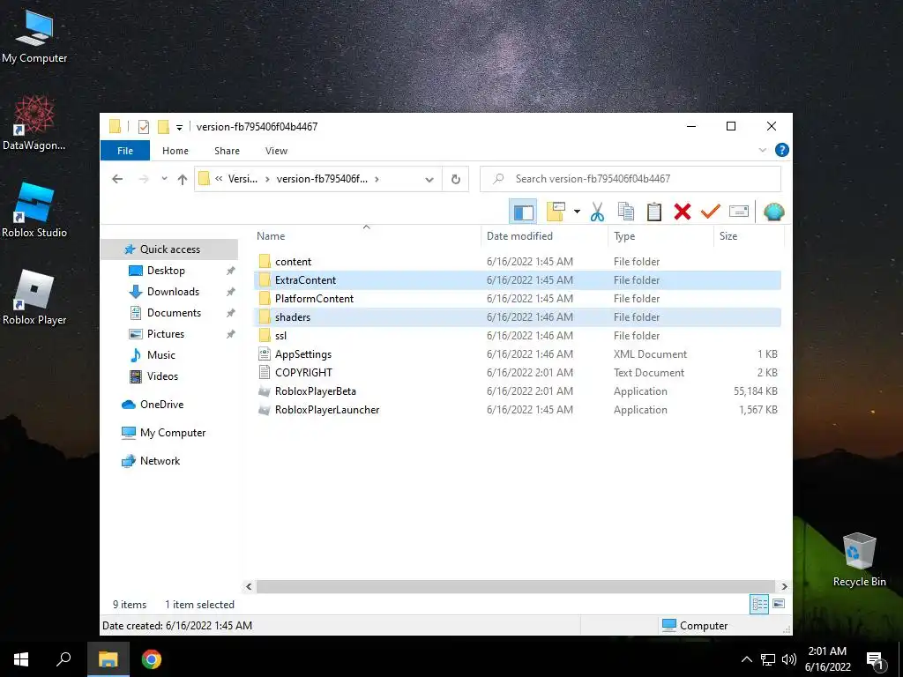Select the DataWagon desktop shortcut
The height and width of the screenshot is (677, 903).
[34, 123]
